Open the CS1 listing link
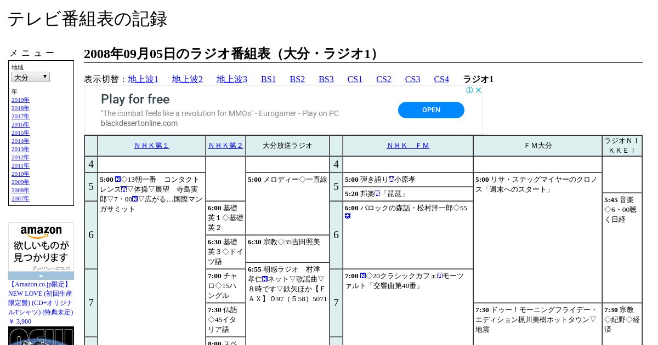Viewport: 658px width, 345px height. pos(355,79)
